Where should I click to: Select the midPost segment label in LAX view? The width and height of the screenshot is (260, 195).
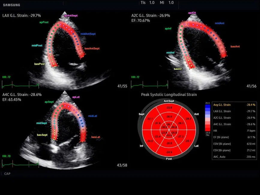[37, 46]
